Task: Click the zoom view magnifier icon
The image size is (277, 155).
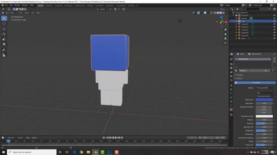Action: coord(225,30)
